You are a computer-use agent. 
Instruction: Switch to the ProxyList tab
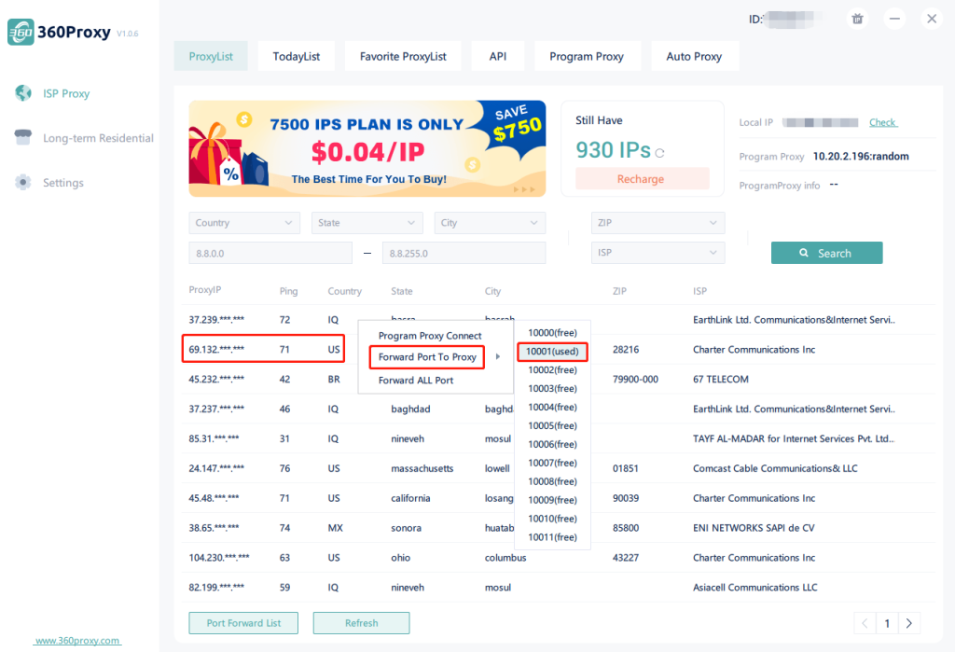point(211,56)
